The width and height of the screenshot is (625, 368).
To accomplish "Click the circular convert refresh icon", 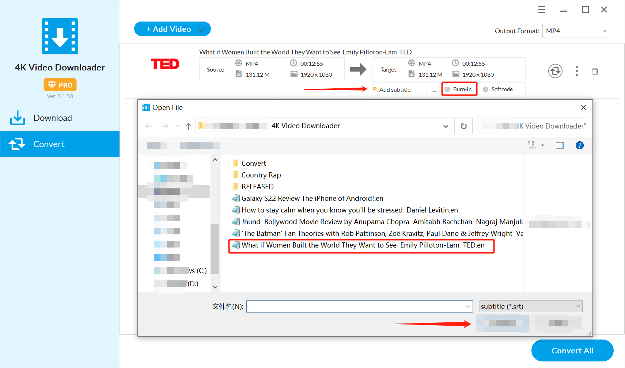I will click(555, 71).
